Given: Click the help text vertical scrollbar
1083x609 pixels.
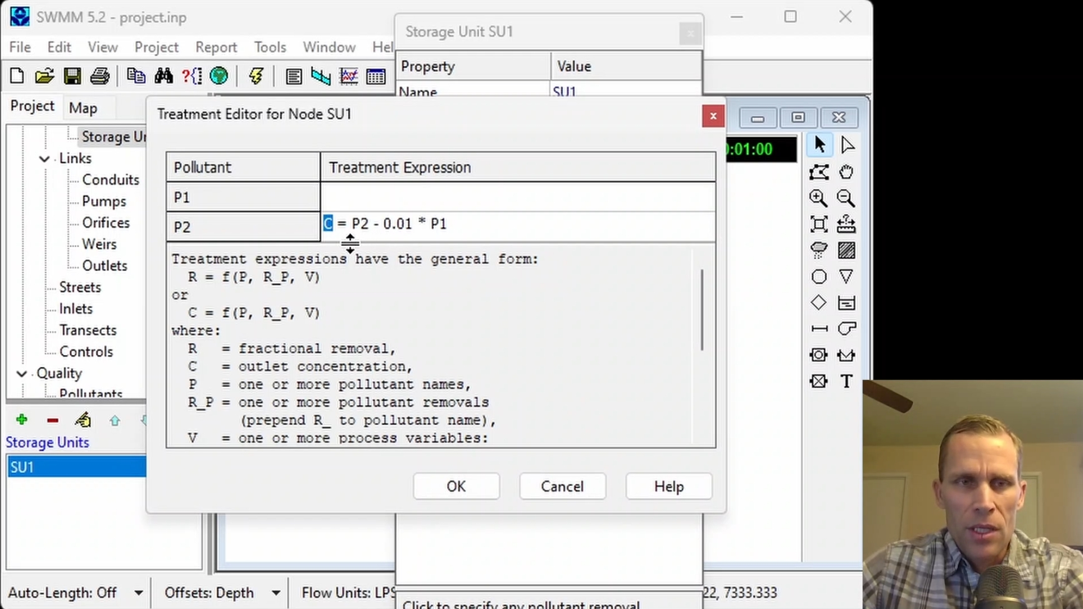Looking at the screenshot, I should pyautogui.click(x=703, y=310).
